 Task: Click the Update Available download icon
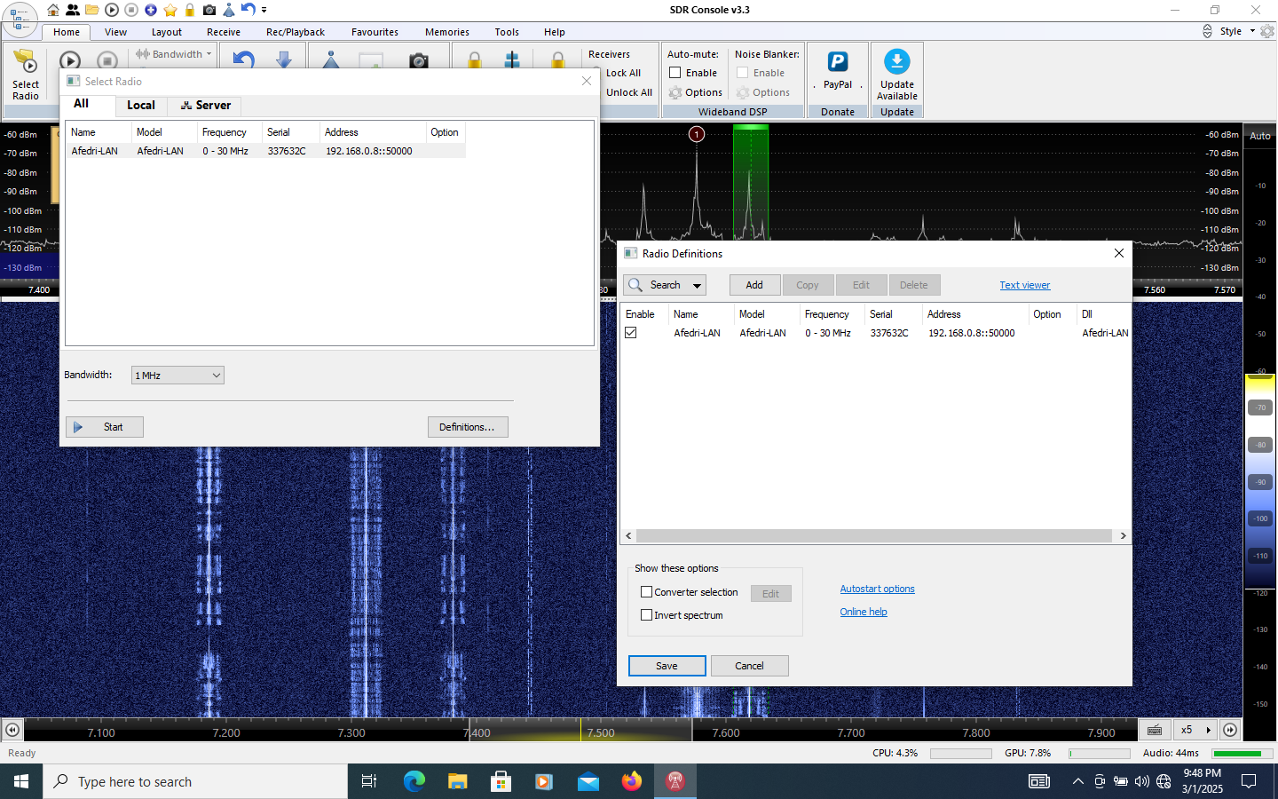click(x=896, y=62)
